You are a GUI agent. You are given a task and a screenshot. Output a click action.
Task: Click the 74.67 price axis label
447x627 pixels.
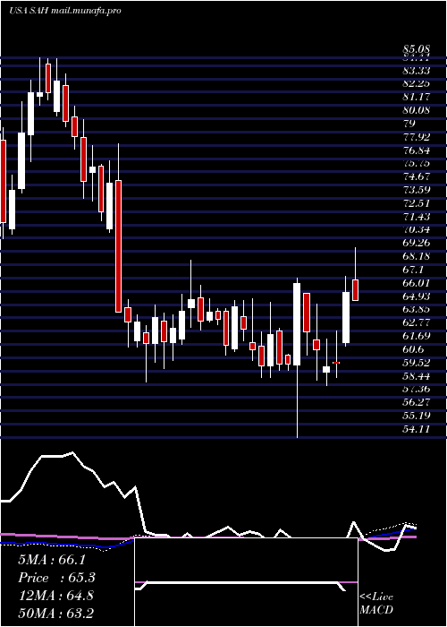(417, 176)
